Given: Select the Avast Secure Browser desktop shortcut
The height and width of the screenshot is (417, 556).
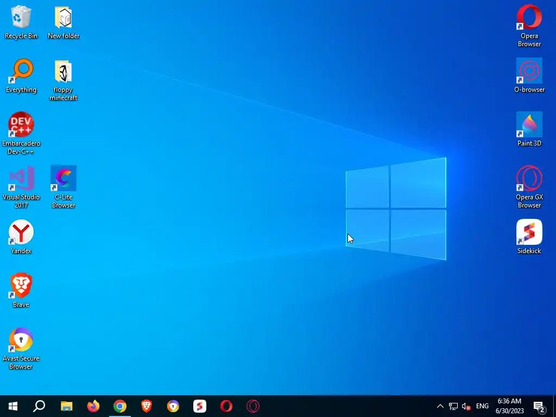Looking at the screenshot, I should (x=21, y=348).
